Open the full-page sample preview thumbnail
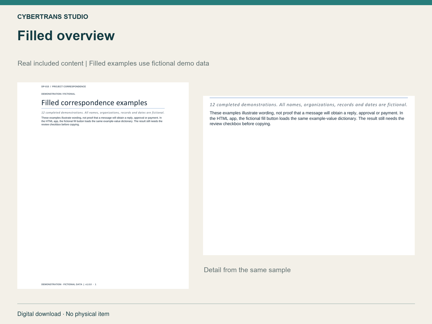Screen dimensions: 432x324 tap(103, 185)
